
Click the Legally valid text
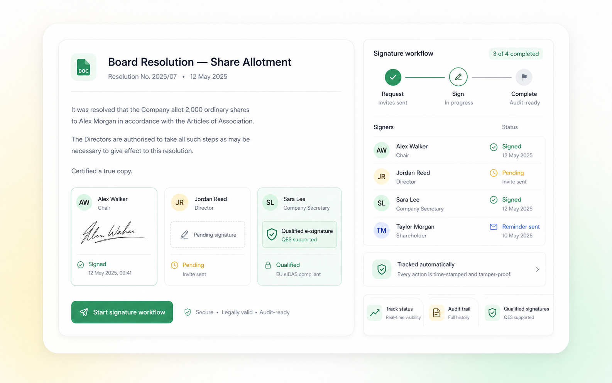237,312
